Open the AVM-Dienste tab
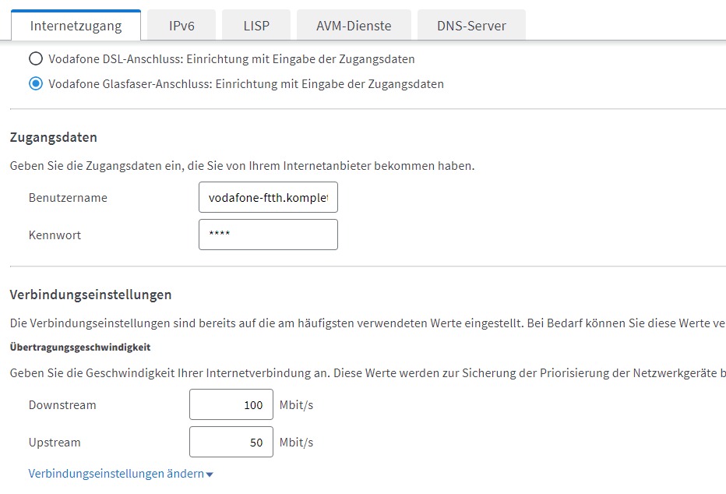The image size is (726, 494). pyautogui.click(x=354, y=26)
